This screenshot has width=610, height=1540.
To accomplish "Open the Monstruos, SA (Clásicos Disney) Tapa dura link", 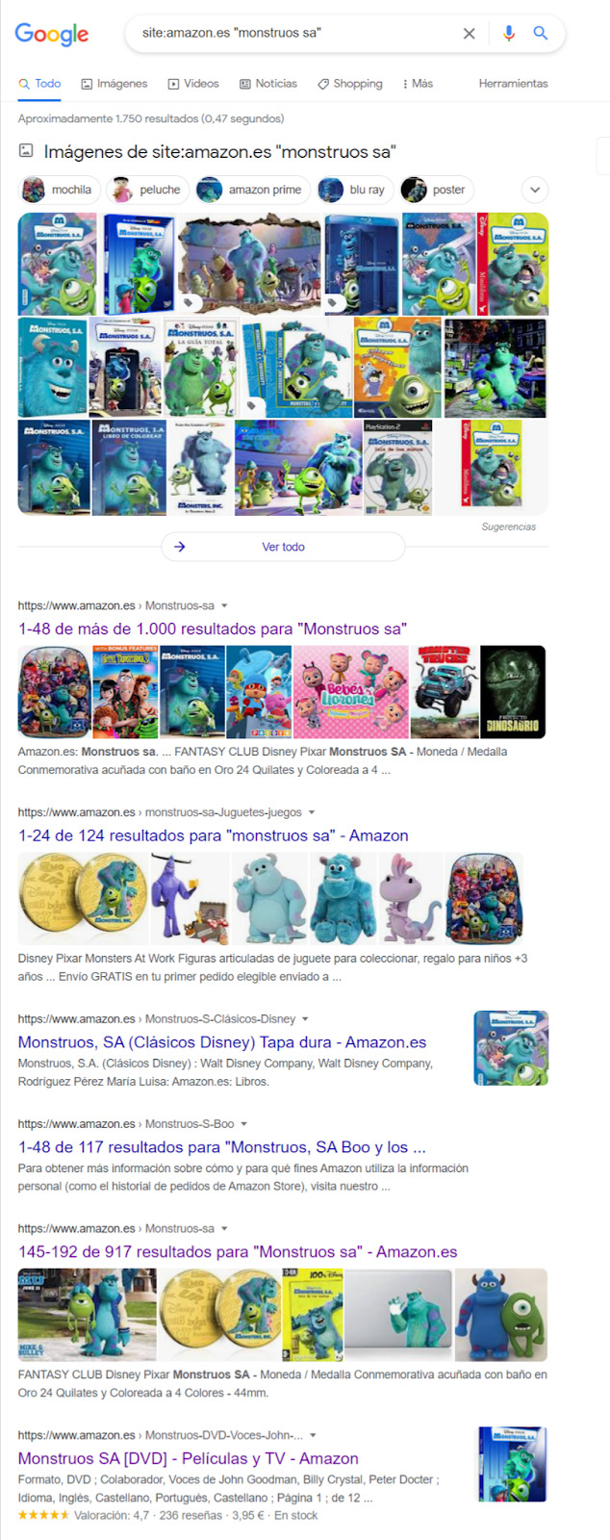I will click(x=222, y=1042).
